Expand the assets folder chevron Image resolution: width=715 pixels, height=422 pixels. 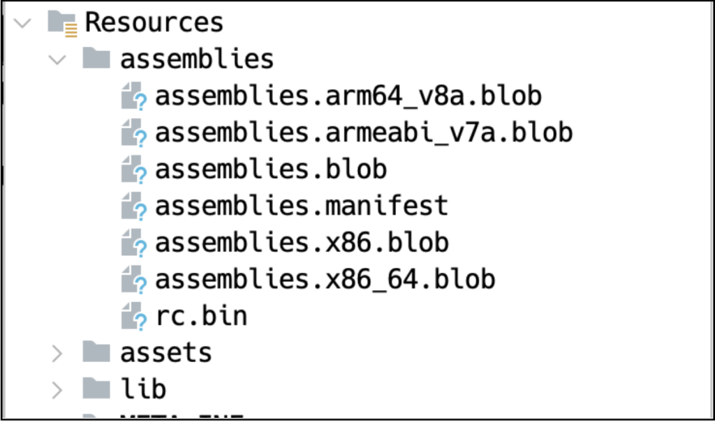(58, 353)
